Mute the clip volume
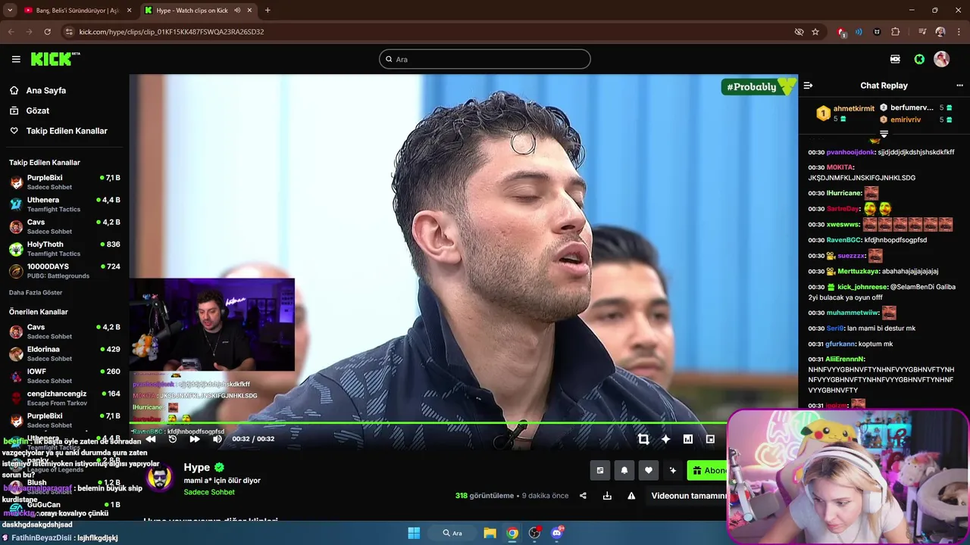This screenshot has height=545, width=970. tap(217, 439)
